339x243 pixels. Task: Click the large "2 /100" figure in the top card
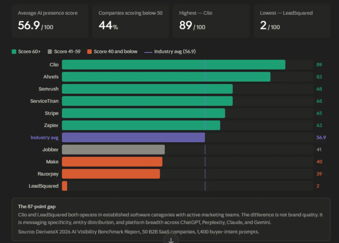point(270,26)
